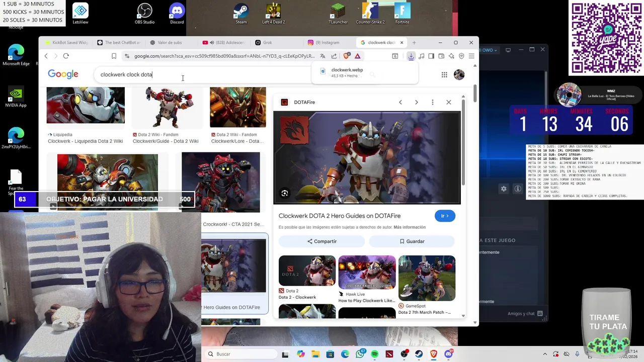
Task: Open the clockwerk.webp downloaded file
Action: click(365, 73)
